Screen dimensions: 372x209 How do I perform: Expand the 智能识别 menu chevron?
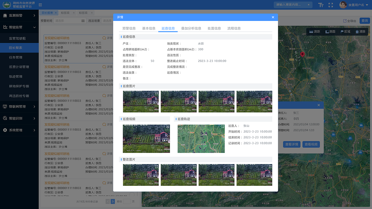coord(34,118)
